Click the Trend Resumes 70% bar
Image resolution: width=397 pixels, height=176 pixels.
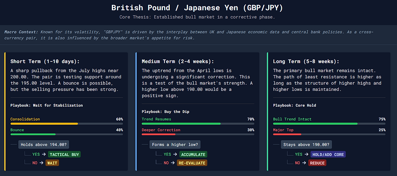[x=198, y=124]
